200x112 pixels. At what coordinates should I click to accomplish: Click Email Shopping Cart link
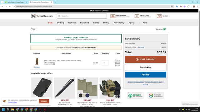(x=154, y=82)
